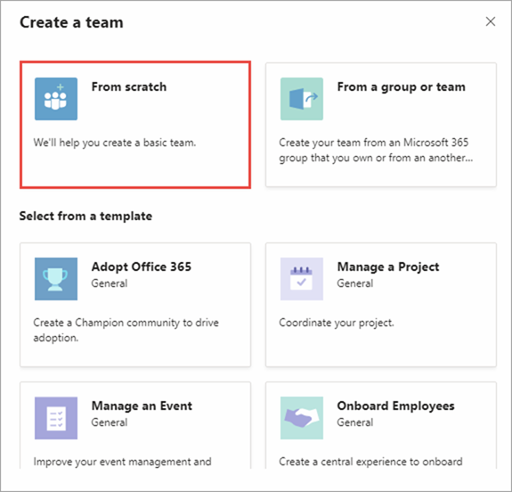Click the Microsoft 365 group description text
The image size is (512, 492).
376,150
